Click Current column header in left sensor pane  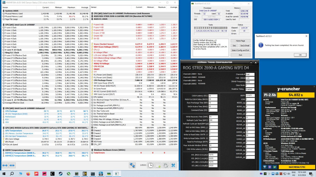click(x=45, y=7)
